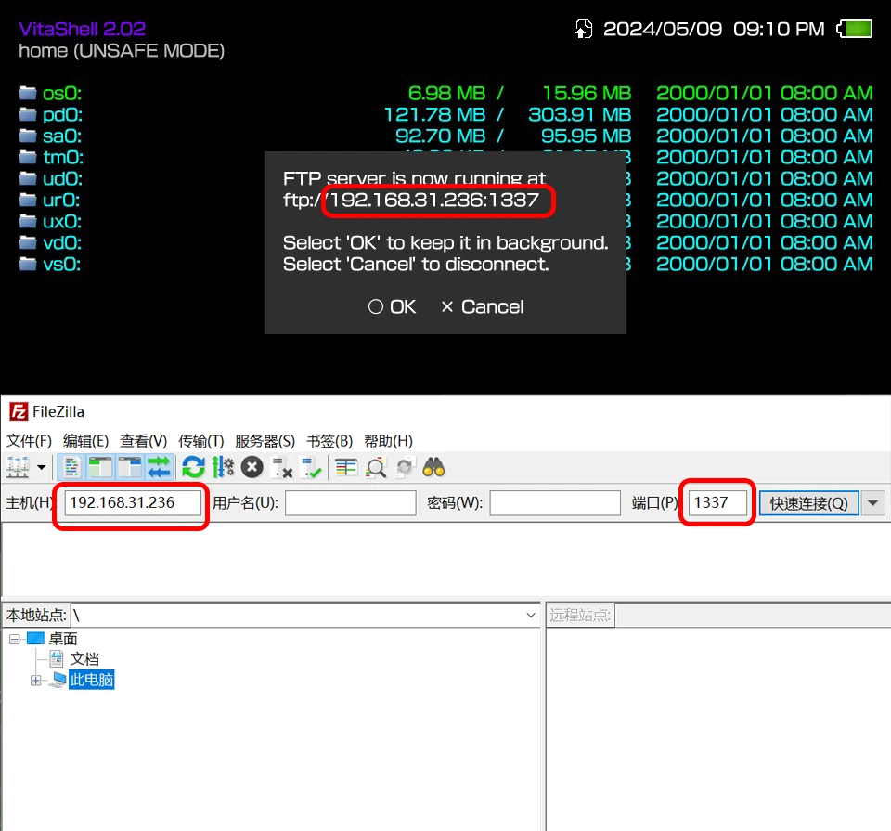
Task: Click the disconnect from server icon
Action: tap(282, 467)
